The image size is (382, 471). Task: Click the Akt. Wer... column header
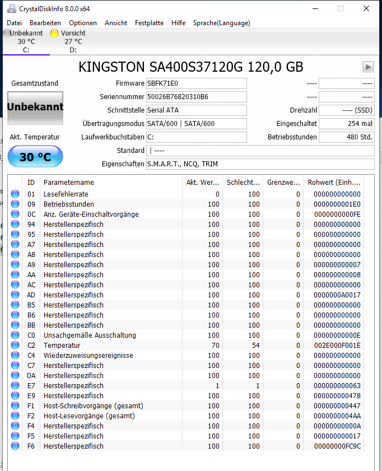(x=202, y=183)
